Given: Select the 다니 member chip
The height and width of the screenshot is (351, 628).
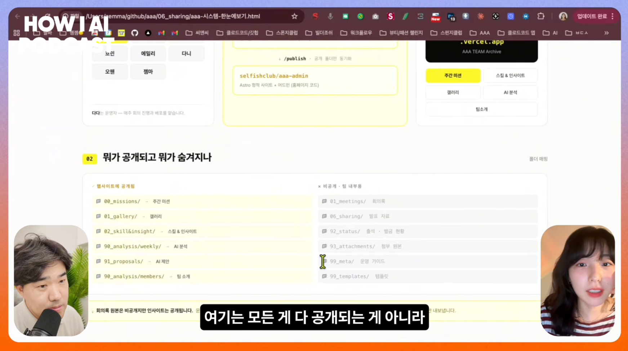Looking at the screenshot, I should 186,53.
